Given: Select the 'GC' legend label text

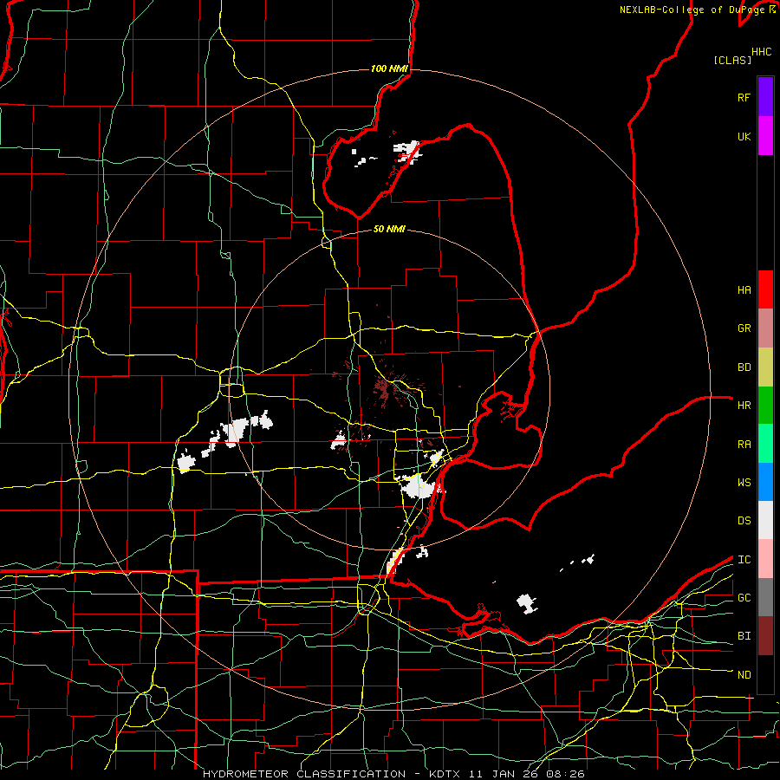Looking at the screenshot, I should (744, 598).
